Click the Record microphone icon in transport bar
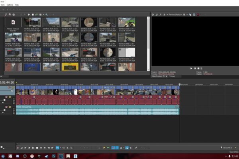Viewport: 239px width, 159px height. point(18,148)
